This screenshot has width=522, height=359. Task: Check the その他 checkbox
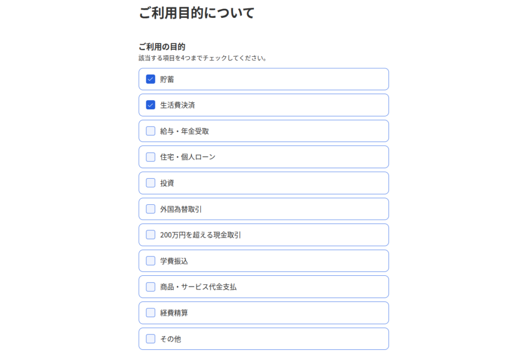coord(150,339)
